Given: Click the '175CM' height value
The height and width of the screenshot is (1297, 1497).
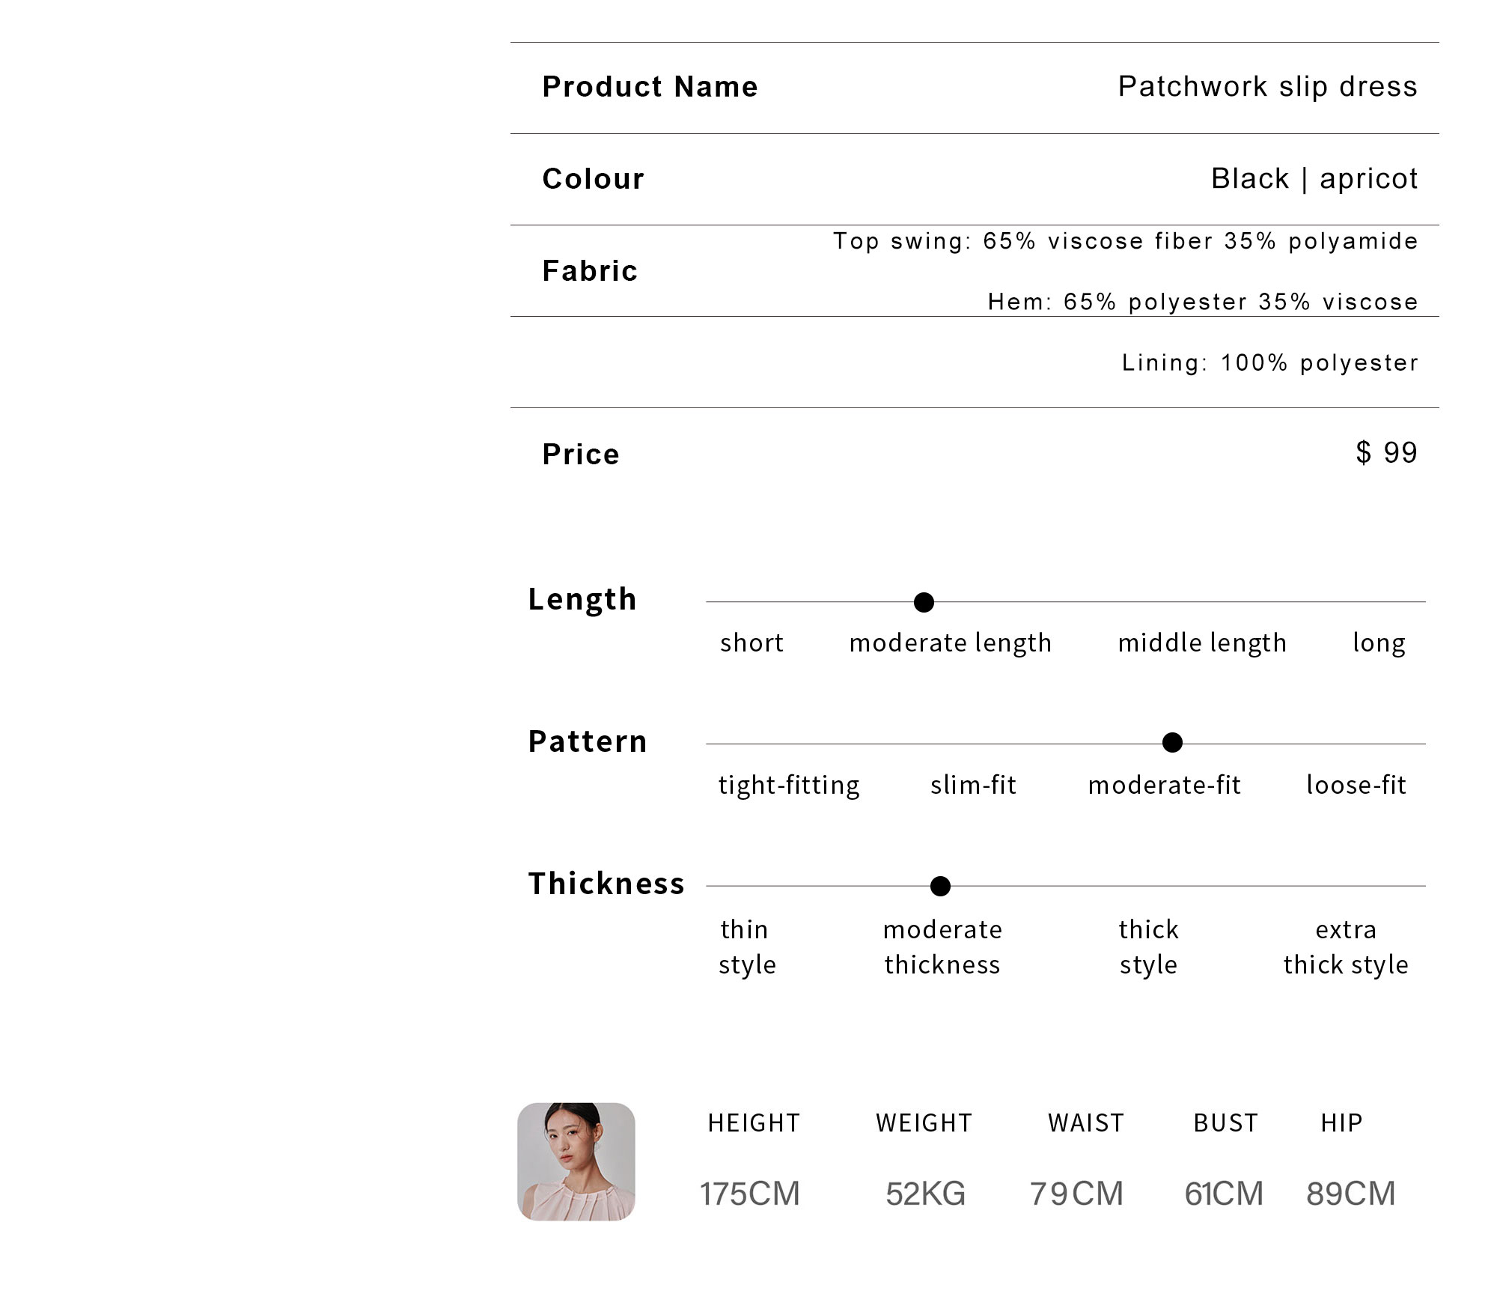Looking at the screenshot, I should point(750,1194).
